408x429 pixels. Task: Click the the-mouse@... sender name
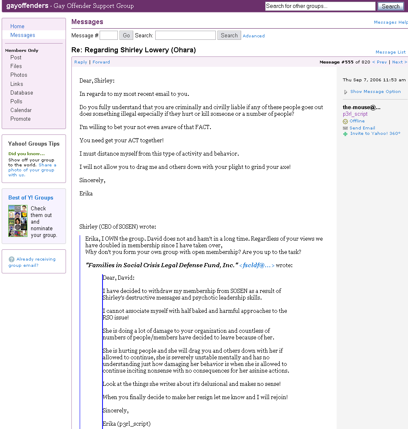[x=362, y=107]
